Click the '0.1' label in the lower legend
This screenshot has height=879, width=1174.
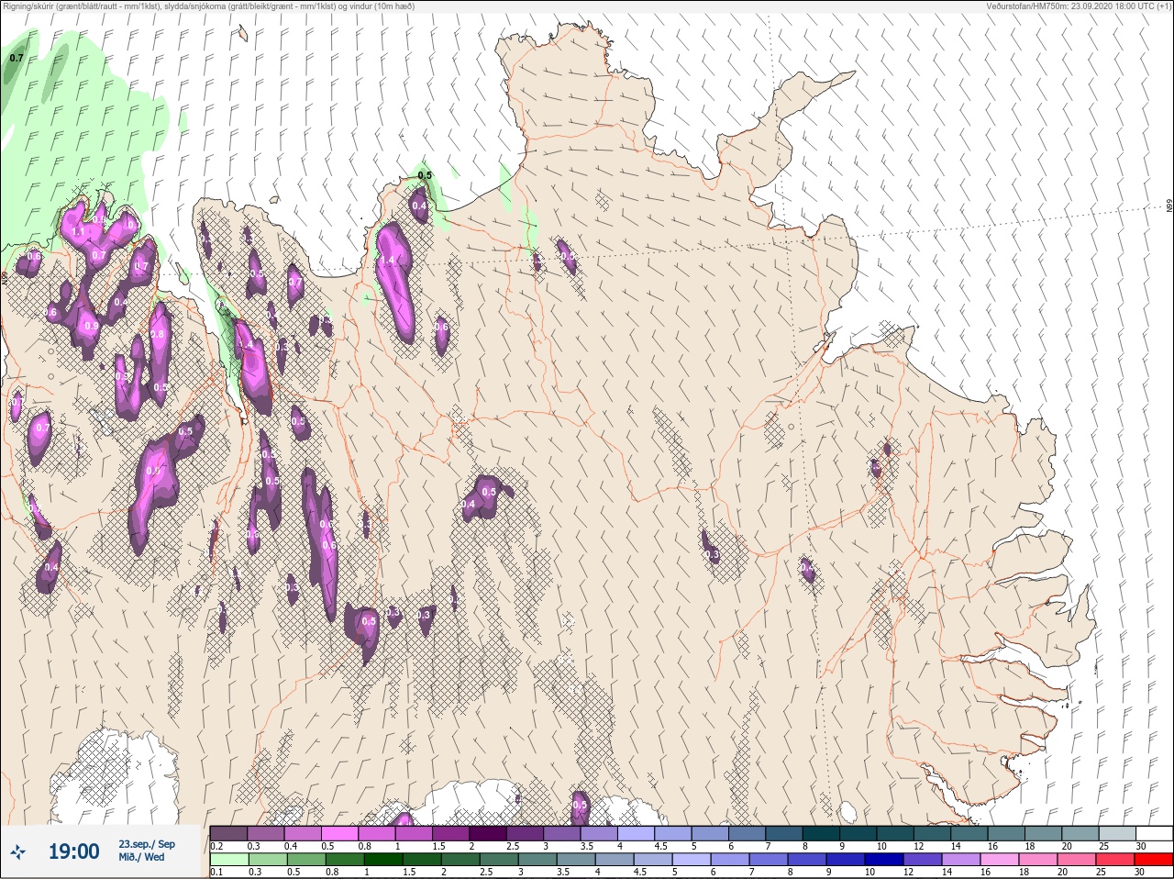point(216,872)
